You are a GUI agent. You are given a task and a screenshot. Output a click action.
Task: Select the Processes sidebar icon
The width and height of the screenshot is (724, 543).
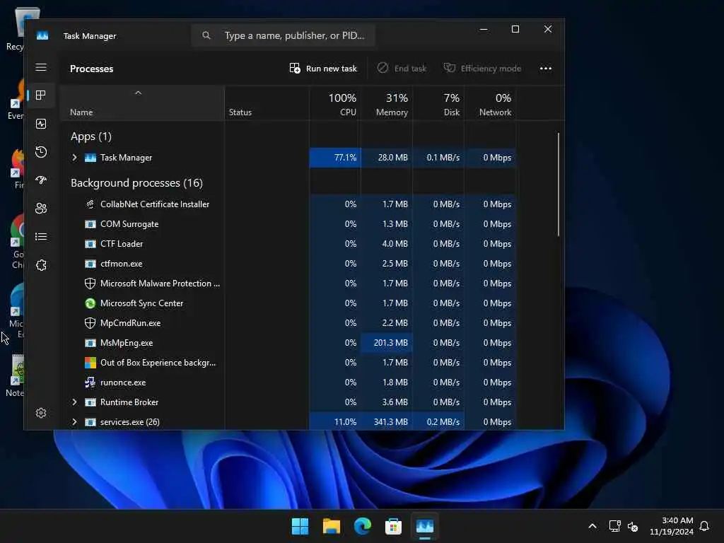pos(41,95)
